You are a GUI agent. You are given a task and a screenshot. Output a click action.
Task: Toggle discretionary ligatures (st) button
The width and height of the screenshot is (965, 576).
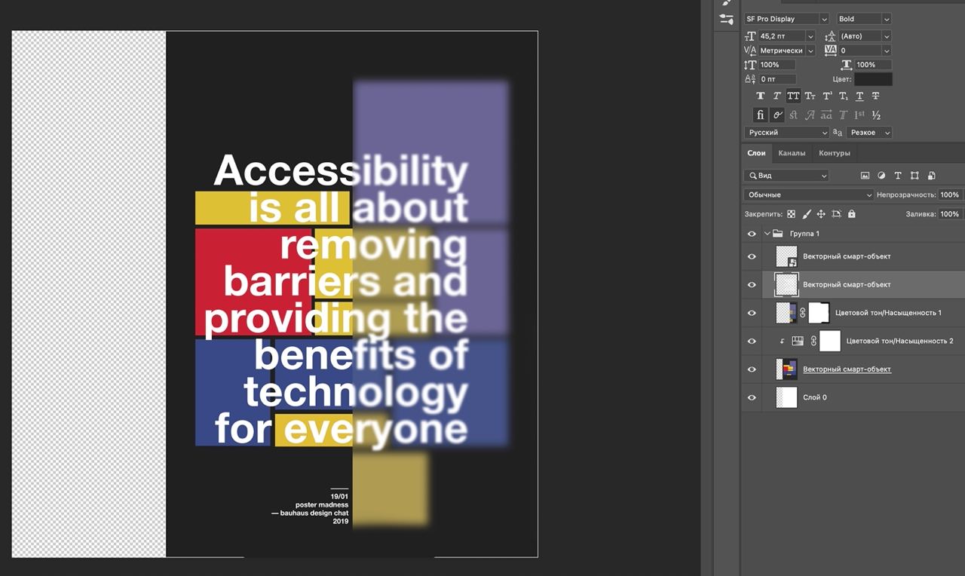[x=793, y=115]
